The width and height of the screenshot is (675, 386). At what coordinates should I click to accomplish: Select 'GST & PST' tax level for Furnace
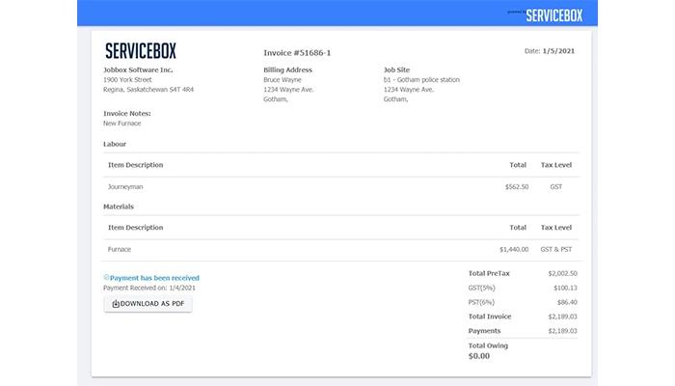pos(556,249)
